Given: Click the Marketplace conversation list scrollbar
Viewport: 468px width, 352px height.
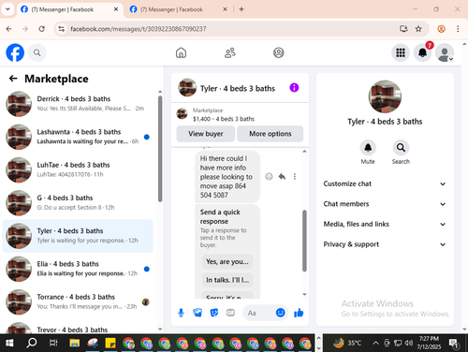Looking at the screenshot, I should (160, 149).
